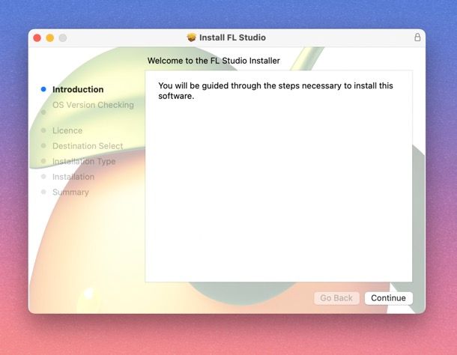Click the package icon beside Install FL Studio
Screen dimensions: 457x355
click(x=192, y=37)
